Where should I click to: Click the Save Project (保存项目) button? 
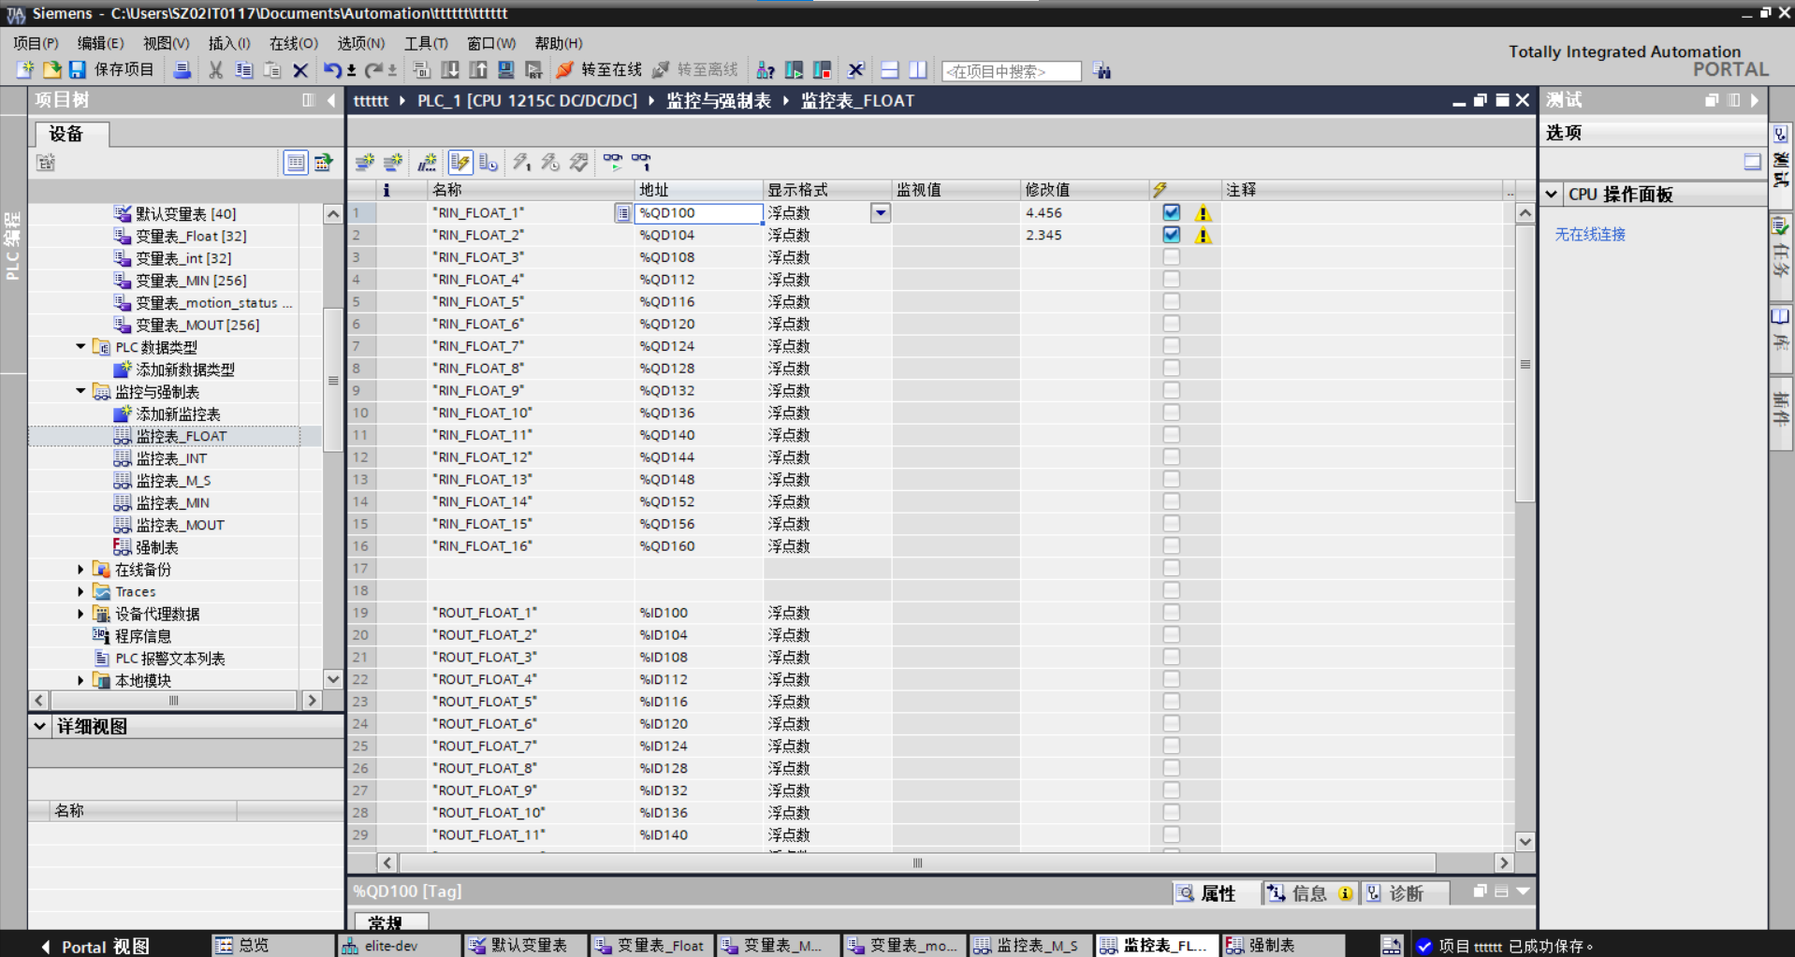coord(111,70)
